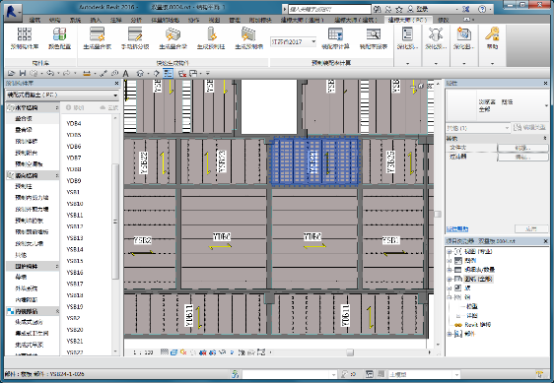Image resolution: width=554 pixels, height=383 pixels.
Task: Switch to the 建模大师(通用) ribbon tab
Action: pyautogui.click(x=303, y=20)
